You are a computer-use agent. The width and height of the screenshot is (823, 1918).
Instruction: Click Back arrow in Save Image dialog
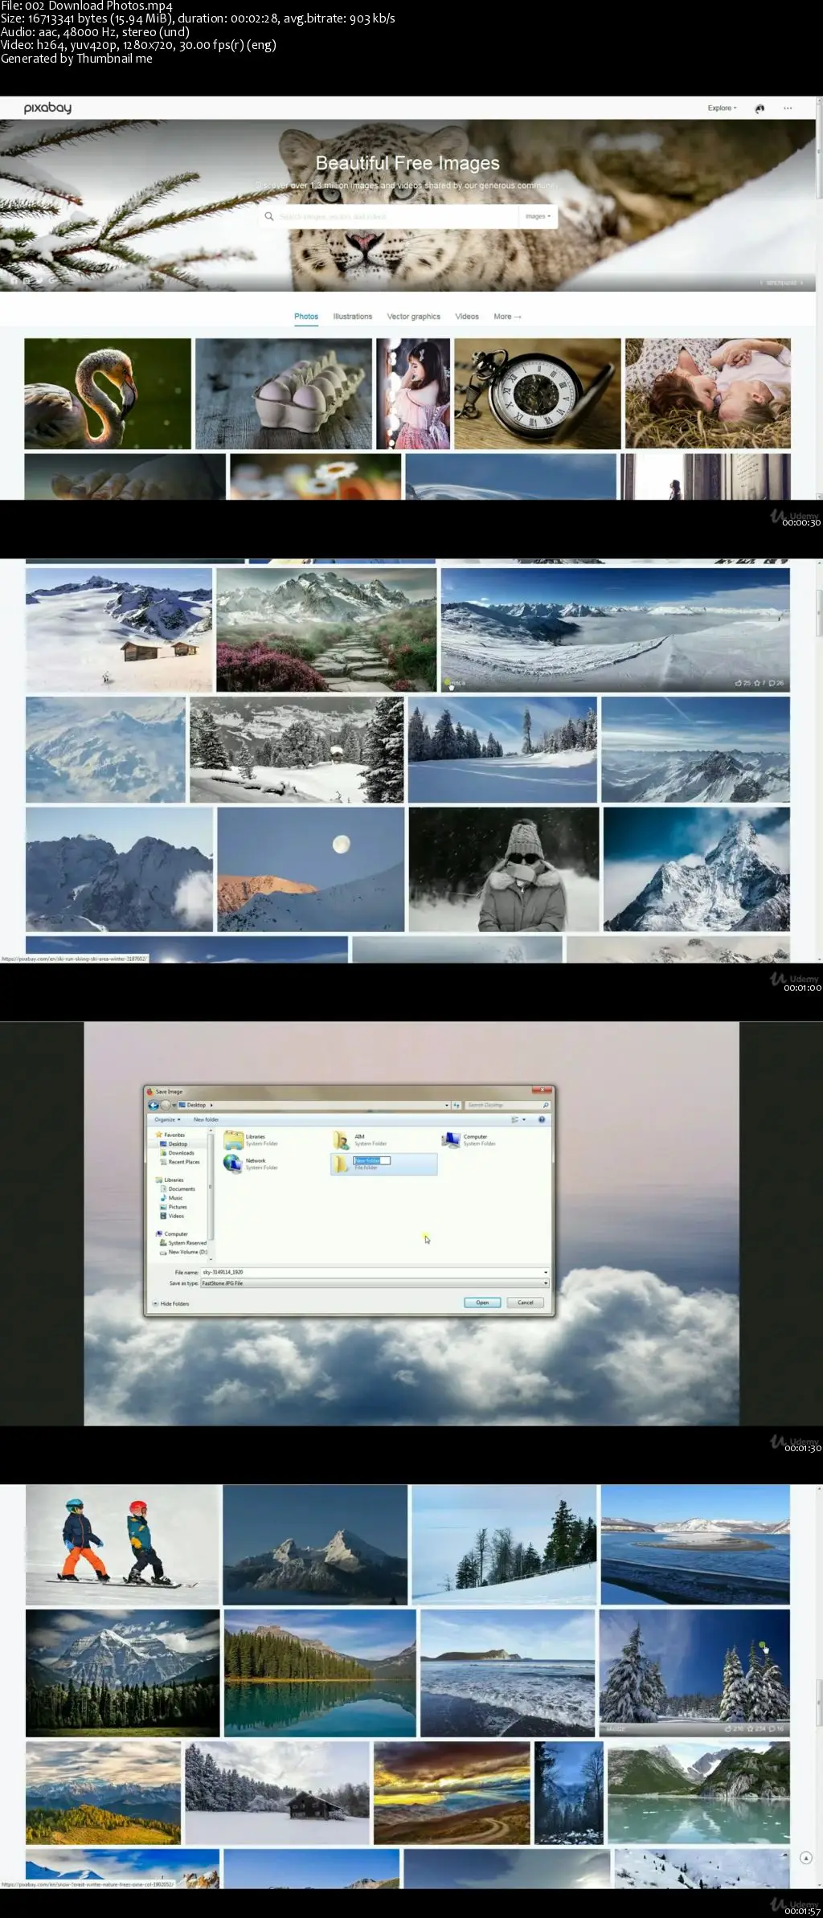[x=154, y=1105]
